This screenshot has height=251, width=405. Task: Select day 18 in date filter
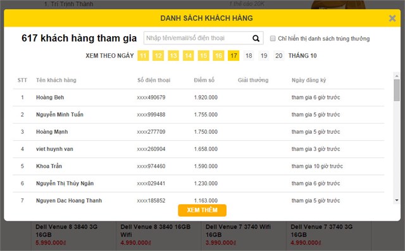(249, 56)
